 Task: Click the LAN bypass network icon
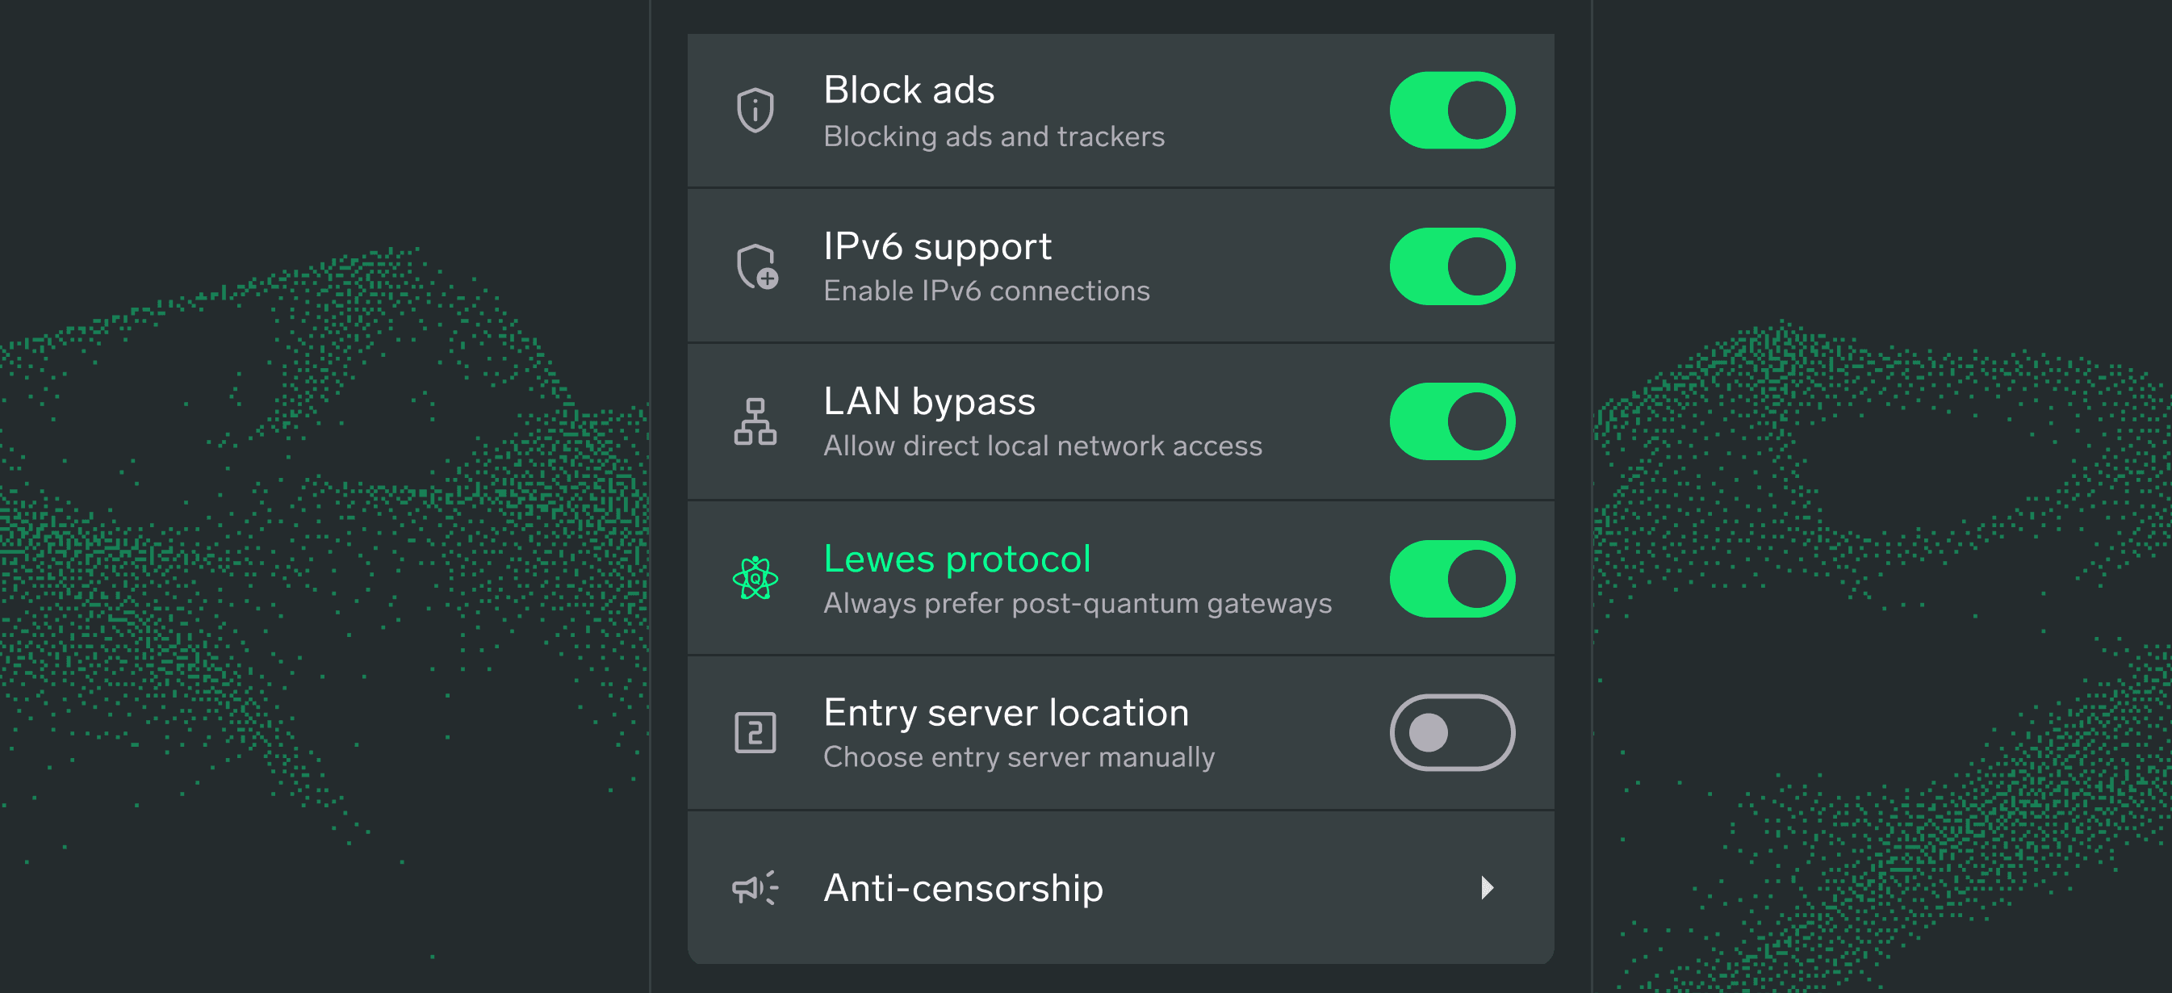(x=755, y=422)
